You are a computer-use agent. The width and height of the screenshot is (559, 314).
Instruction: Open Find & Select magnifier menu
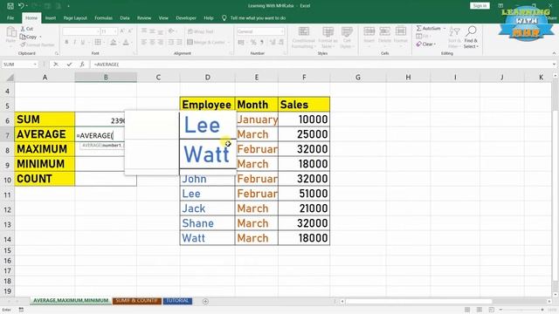coord(471,37)
